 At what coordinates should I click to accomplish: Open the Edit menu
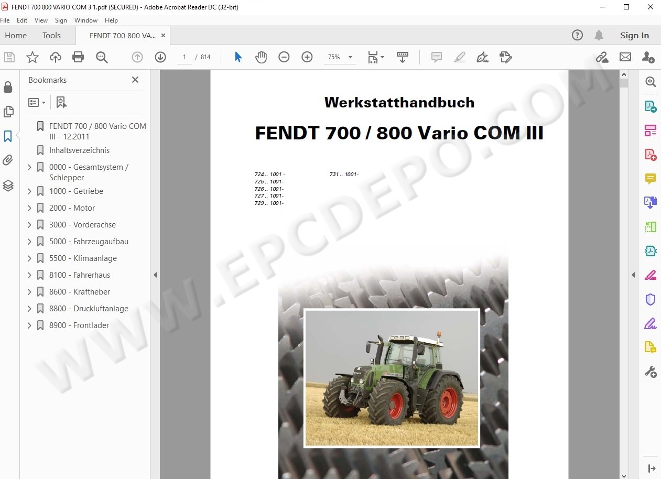point(22,20)
